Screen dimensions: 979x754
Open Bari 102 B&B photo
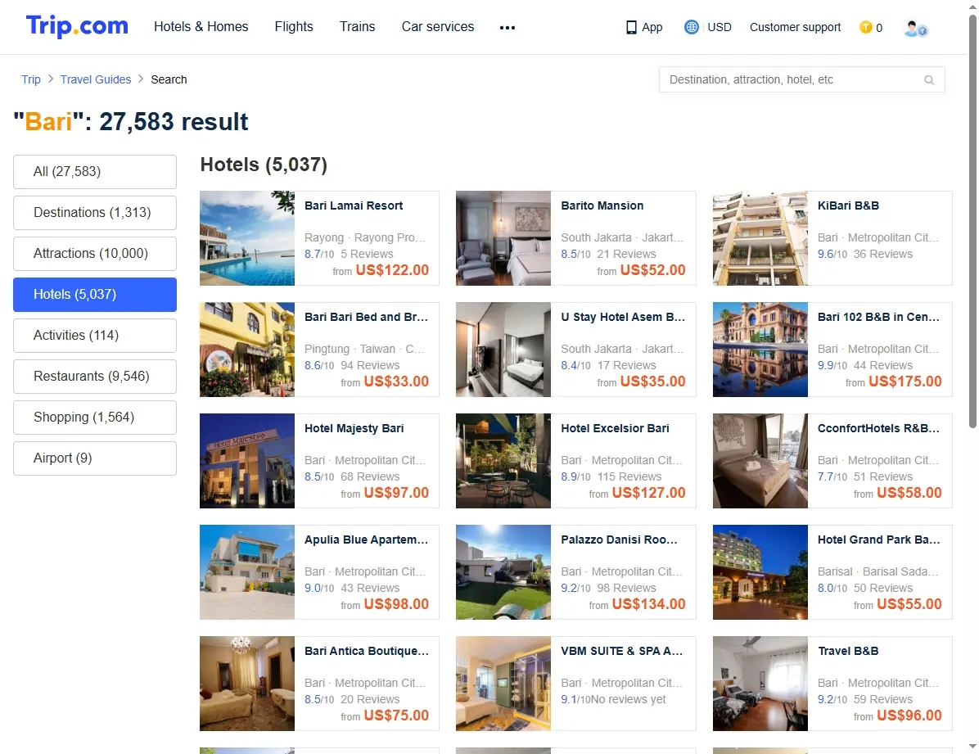[760, 350]
